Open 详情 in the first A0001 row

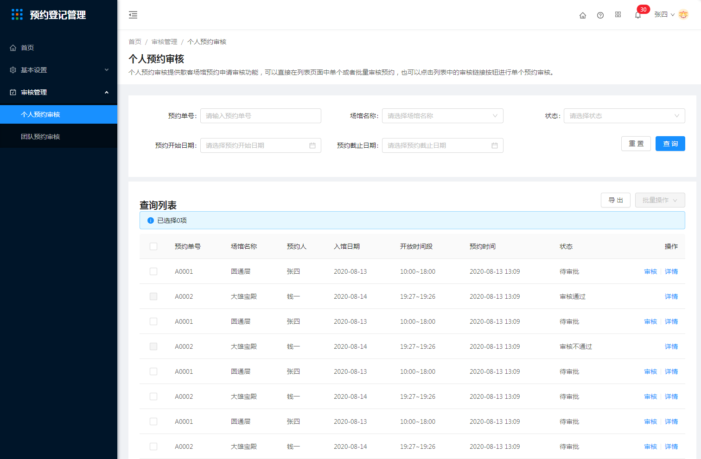tap(671, 271)
